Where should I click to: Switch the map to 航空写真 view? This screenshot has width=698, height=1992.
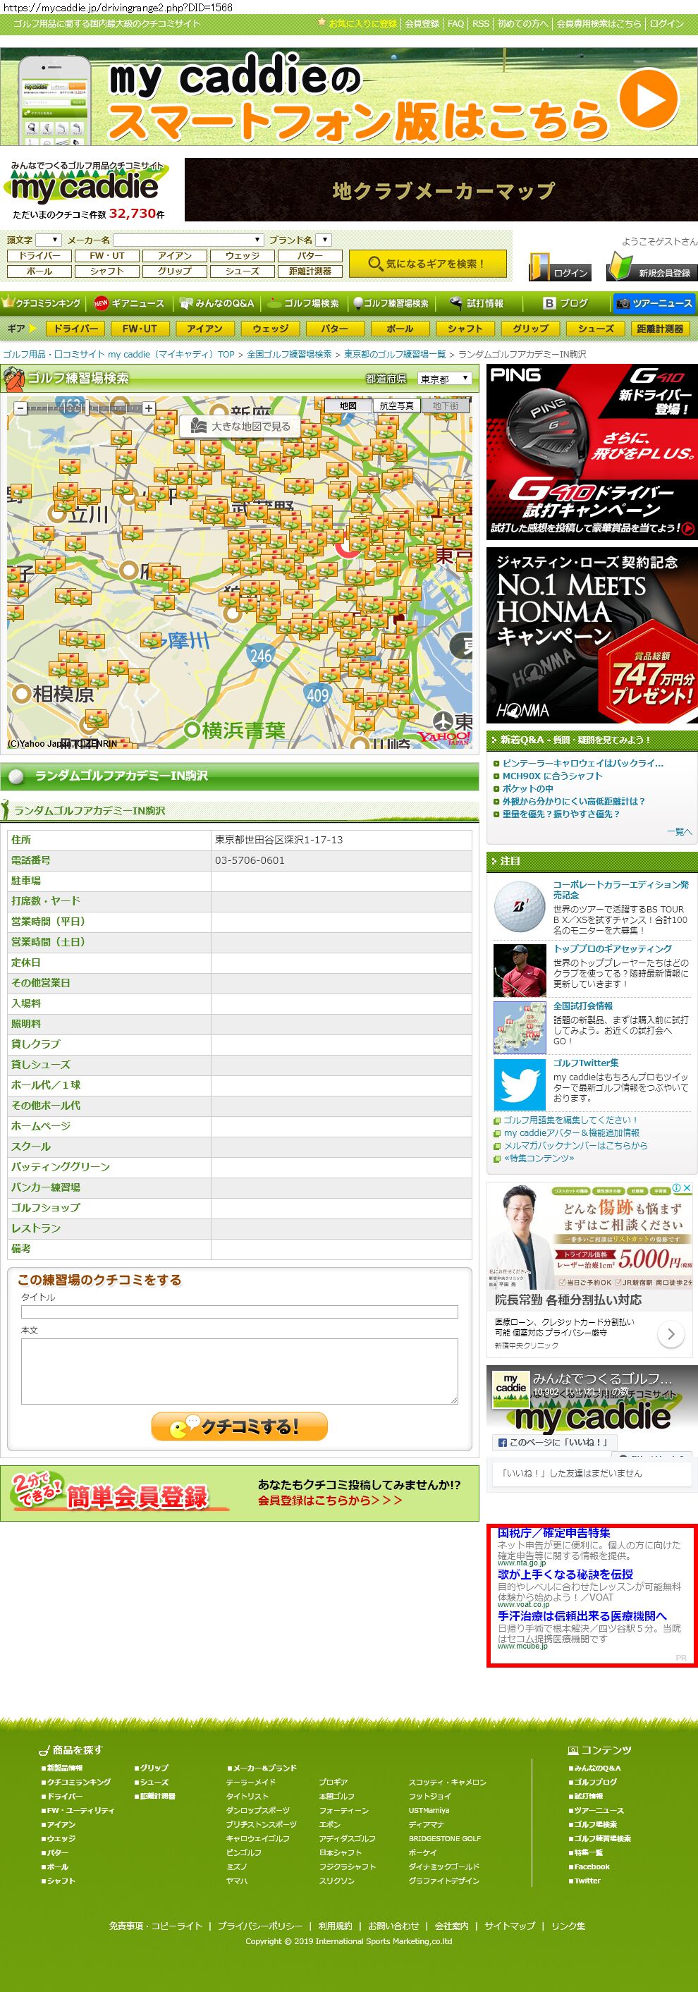pos(396,405)
